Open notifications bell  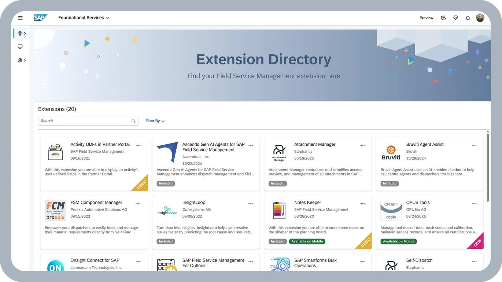pos(468,18)
